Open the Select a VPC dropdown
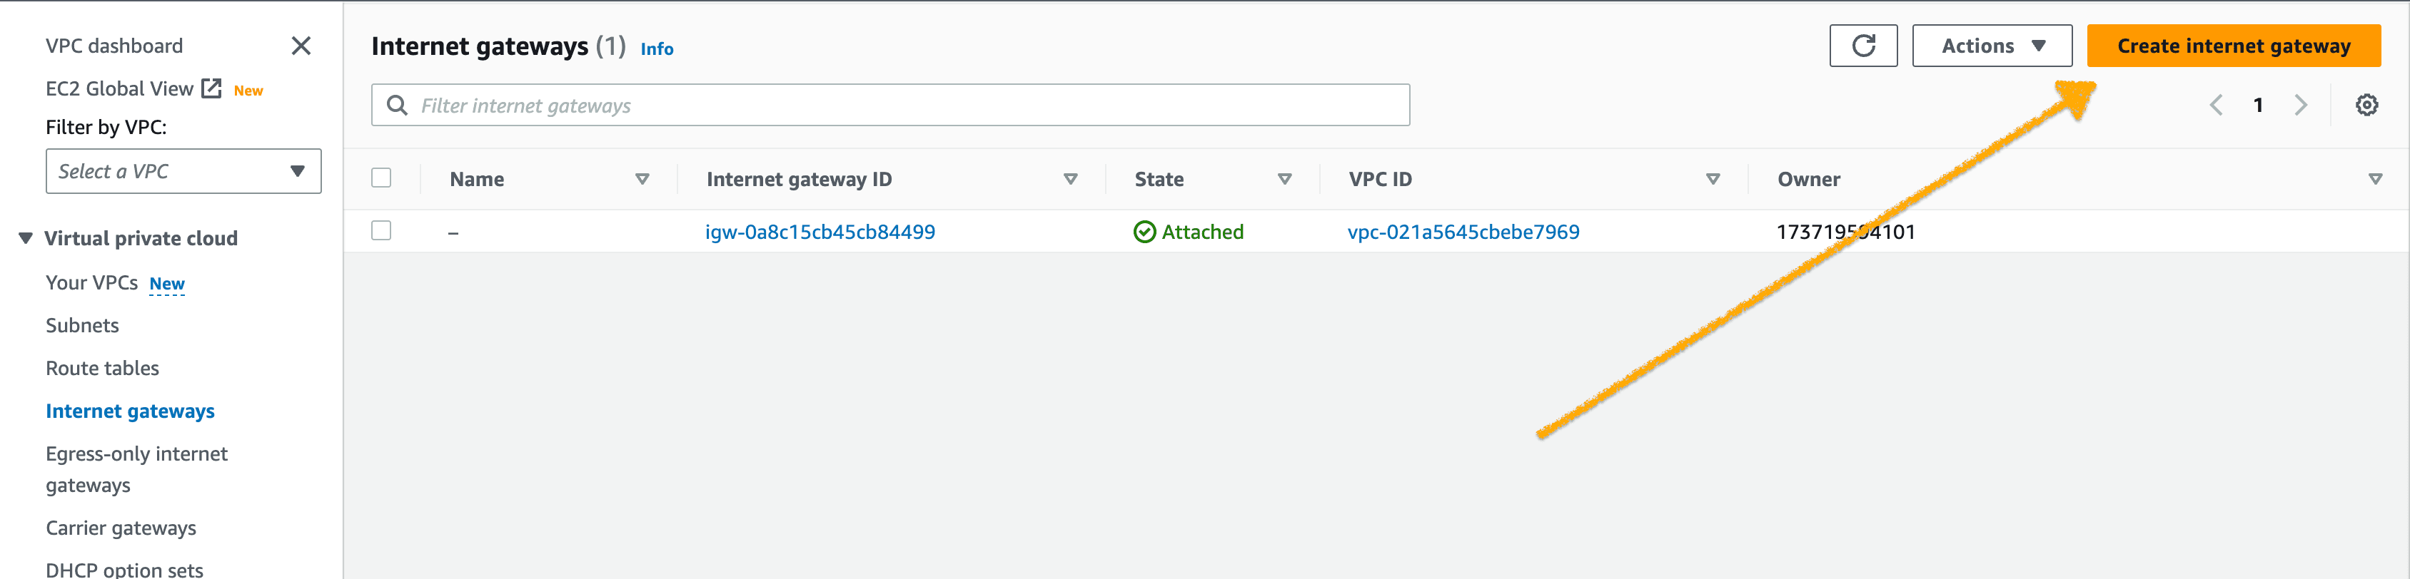Screen dimensions: 2410x579 point(183,171)
